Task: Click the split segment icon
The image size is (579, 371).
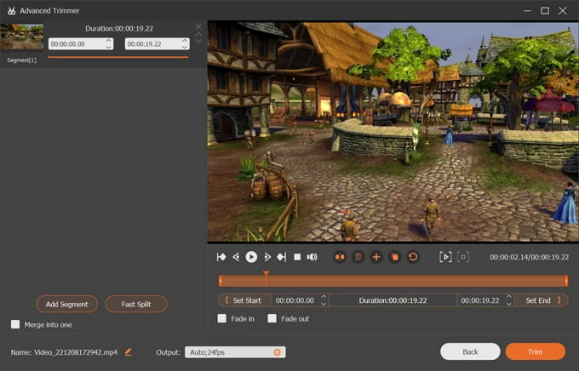Action: (340, 256)
